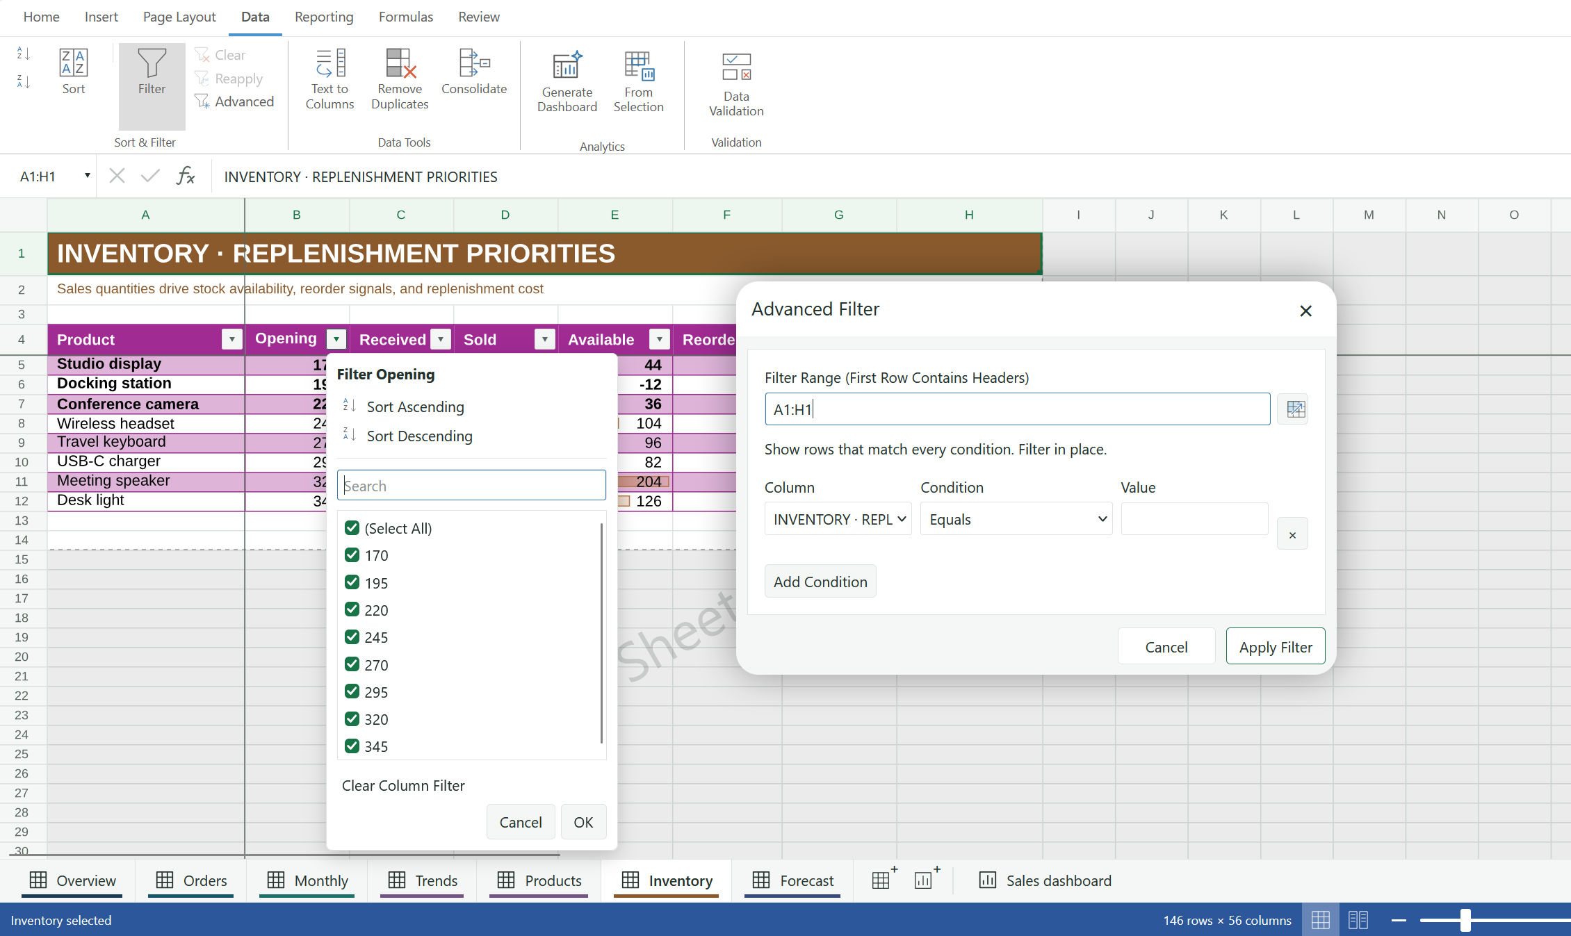Open Data Validation tool

[736, 85]
